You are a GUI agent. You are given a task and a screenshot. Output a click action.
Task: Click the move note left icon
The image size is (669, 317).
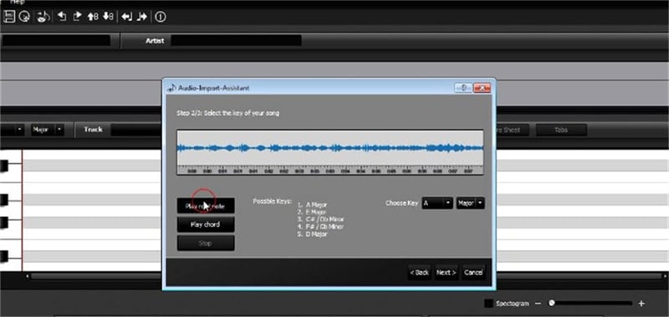pyautogui.click(x=127, y=17)
